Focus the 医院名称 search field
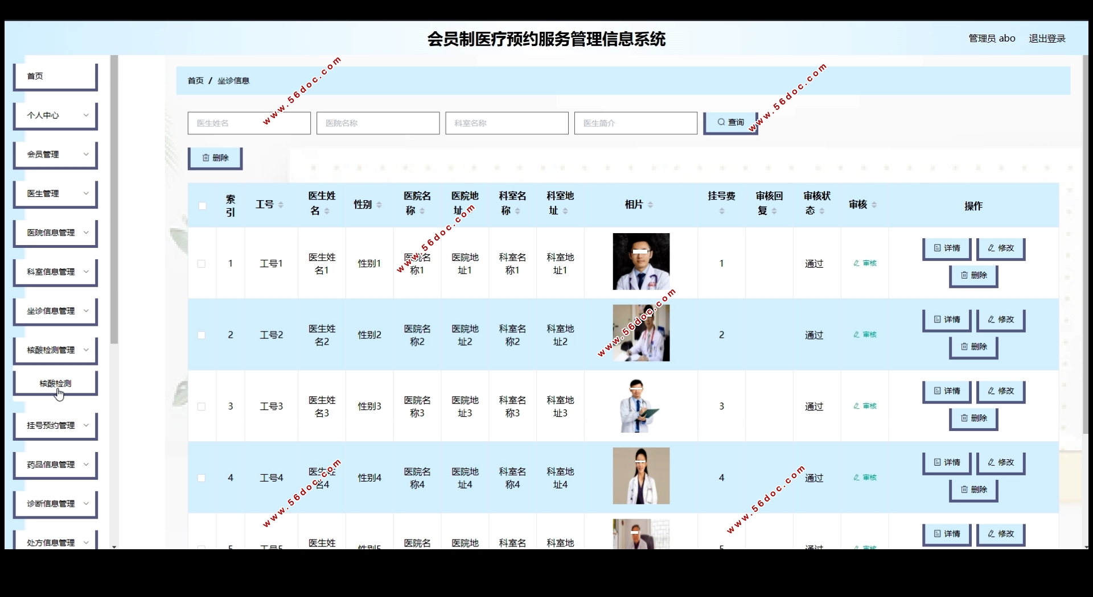The width and height of the screenshot is (1093, 597). [x=378, y=123]
